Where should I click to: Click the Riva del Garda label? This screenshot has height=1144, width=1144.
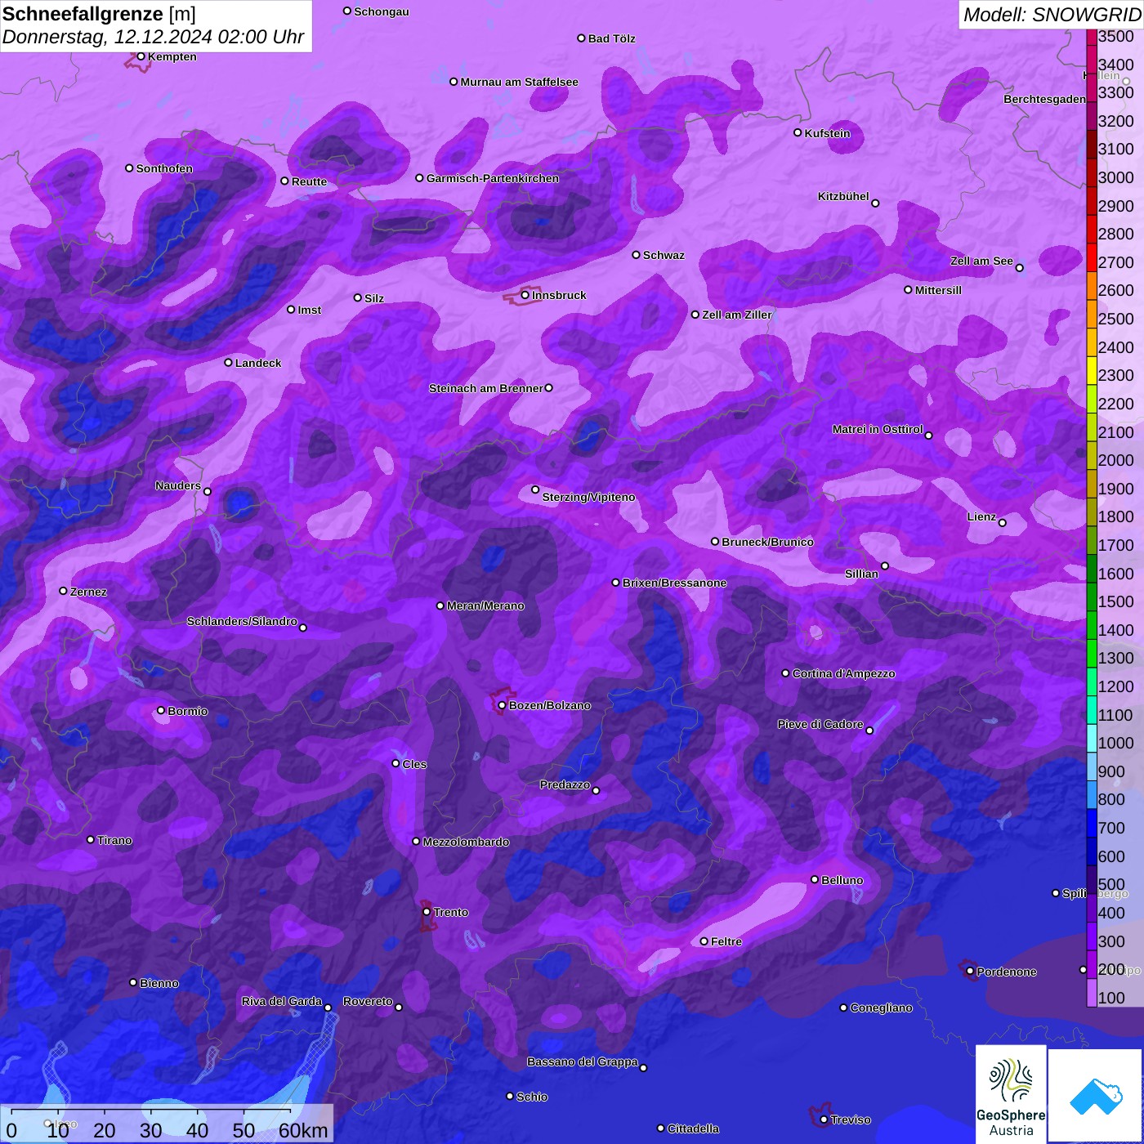(282, 1001)
